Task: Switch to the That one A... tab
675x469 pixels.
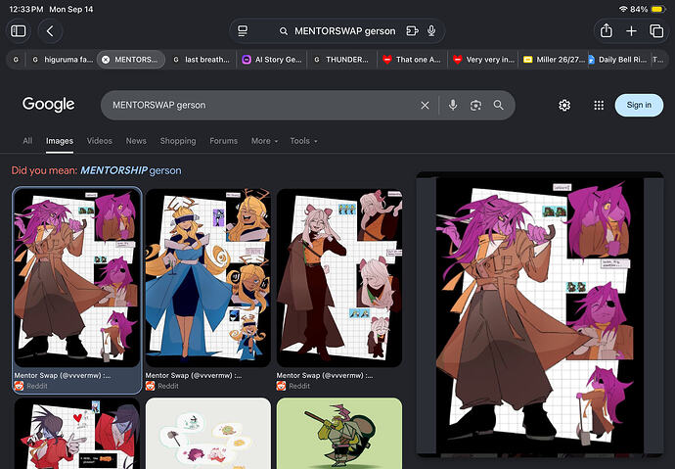Action: tap(413, 60)
